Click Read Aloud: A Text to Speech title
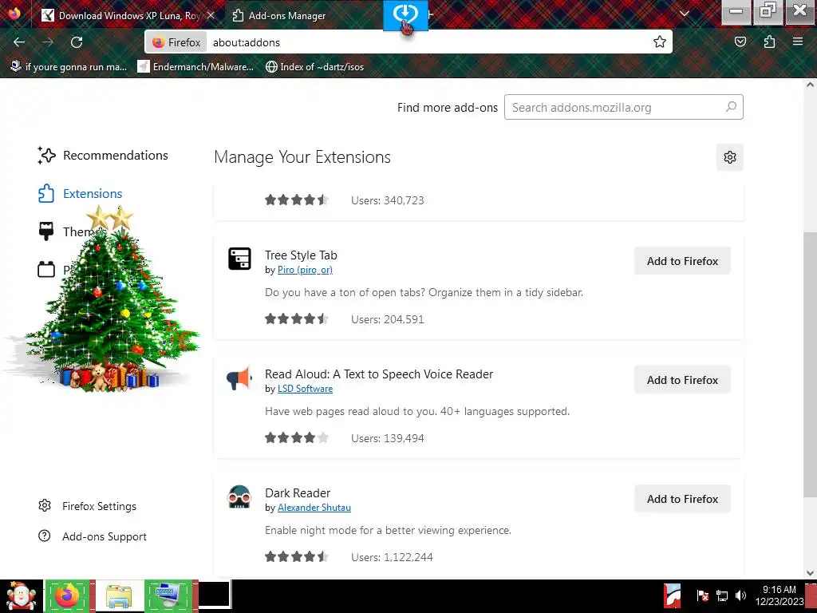817x613 pixels. [379, 374]
